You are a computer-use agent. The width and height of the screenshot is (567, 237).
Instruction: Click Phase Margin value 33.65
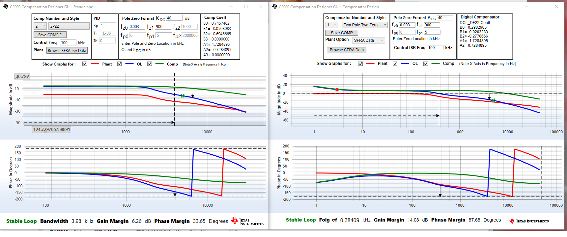click(199, 221)
